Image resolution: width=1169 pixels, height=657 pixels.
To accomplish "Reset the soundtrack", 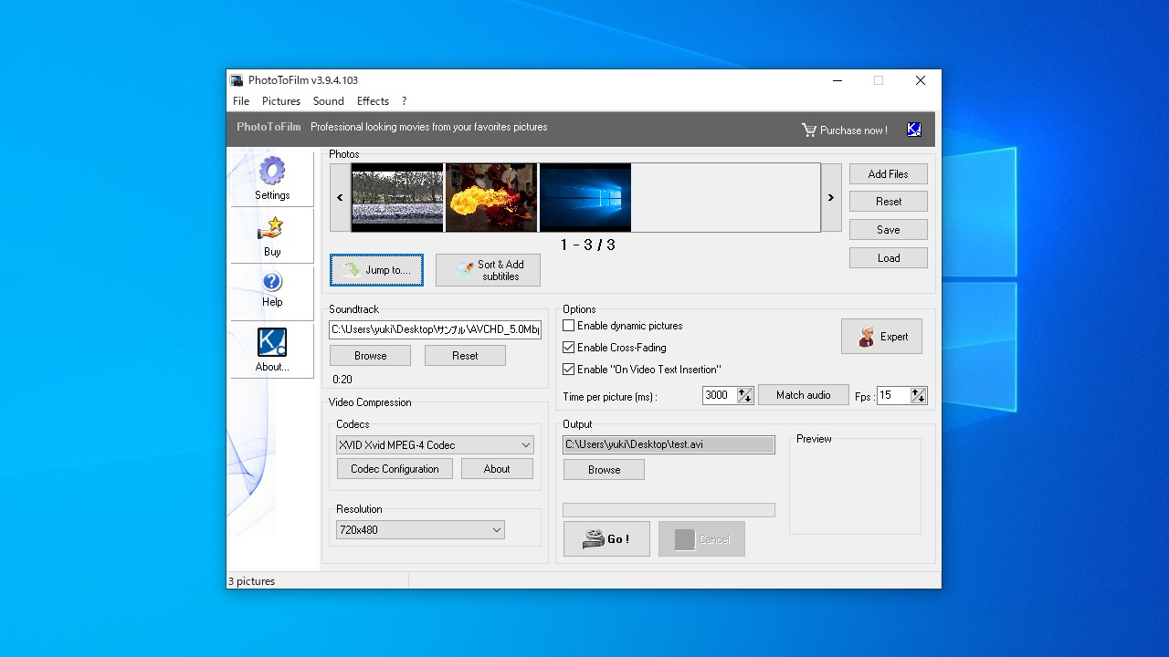I will (465, 356).
